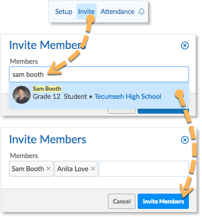Focus the field containing "sam booth"

click(x=99, y=75)
